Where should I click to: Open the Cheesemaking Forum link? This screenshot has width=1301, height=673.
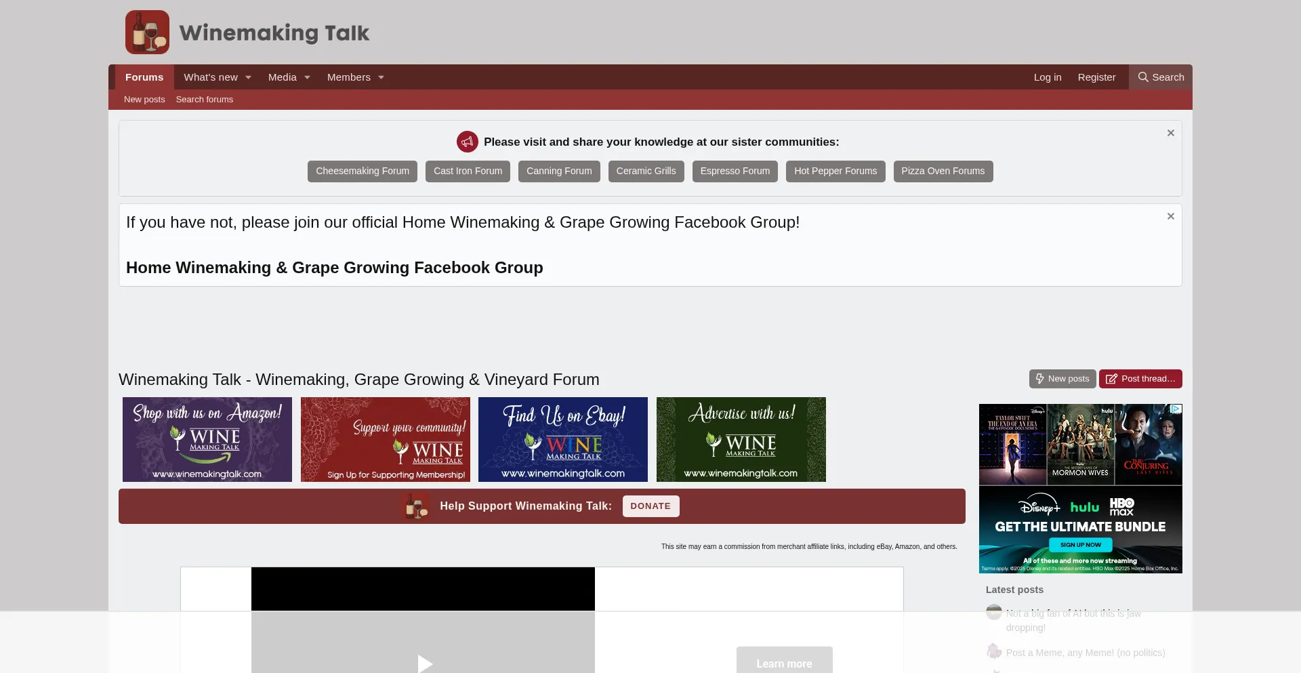click(362, 171)
